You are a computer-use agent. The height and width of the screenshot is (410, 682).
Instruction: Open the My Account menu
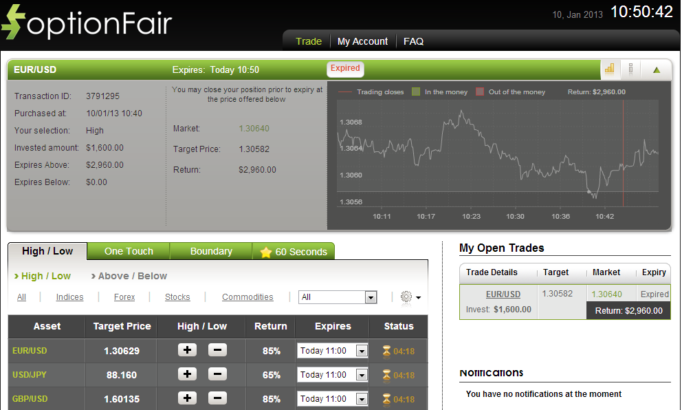click(362, 41)
